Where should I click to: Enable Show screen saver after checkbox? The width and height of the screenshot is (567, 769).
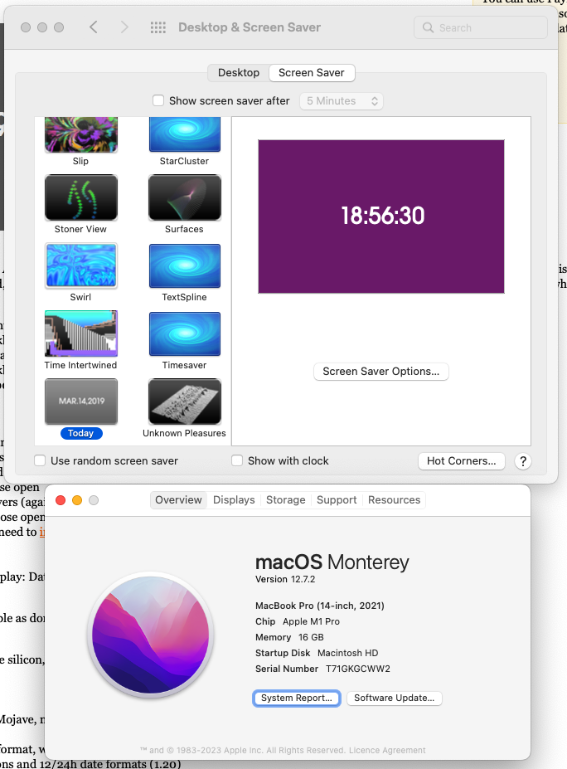158,100
